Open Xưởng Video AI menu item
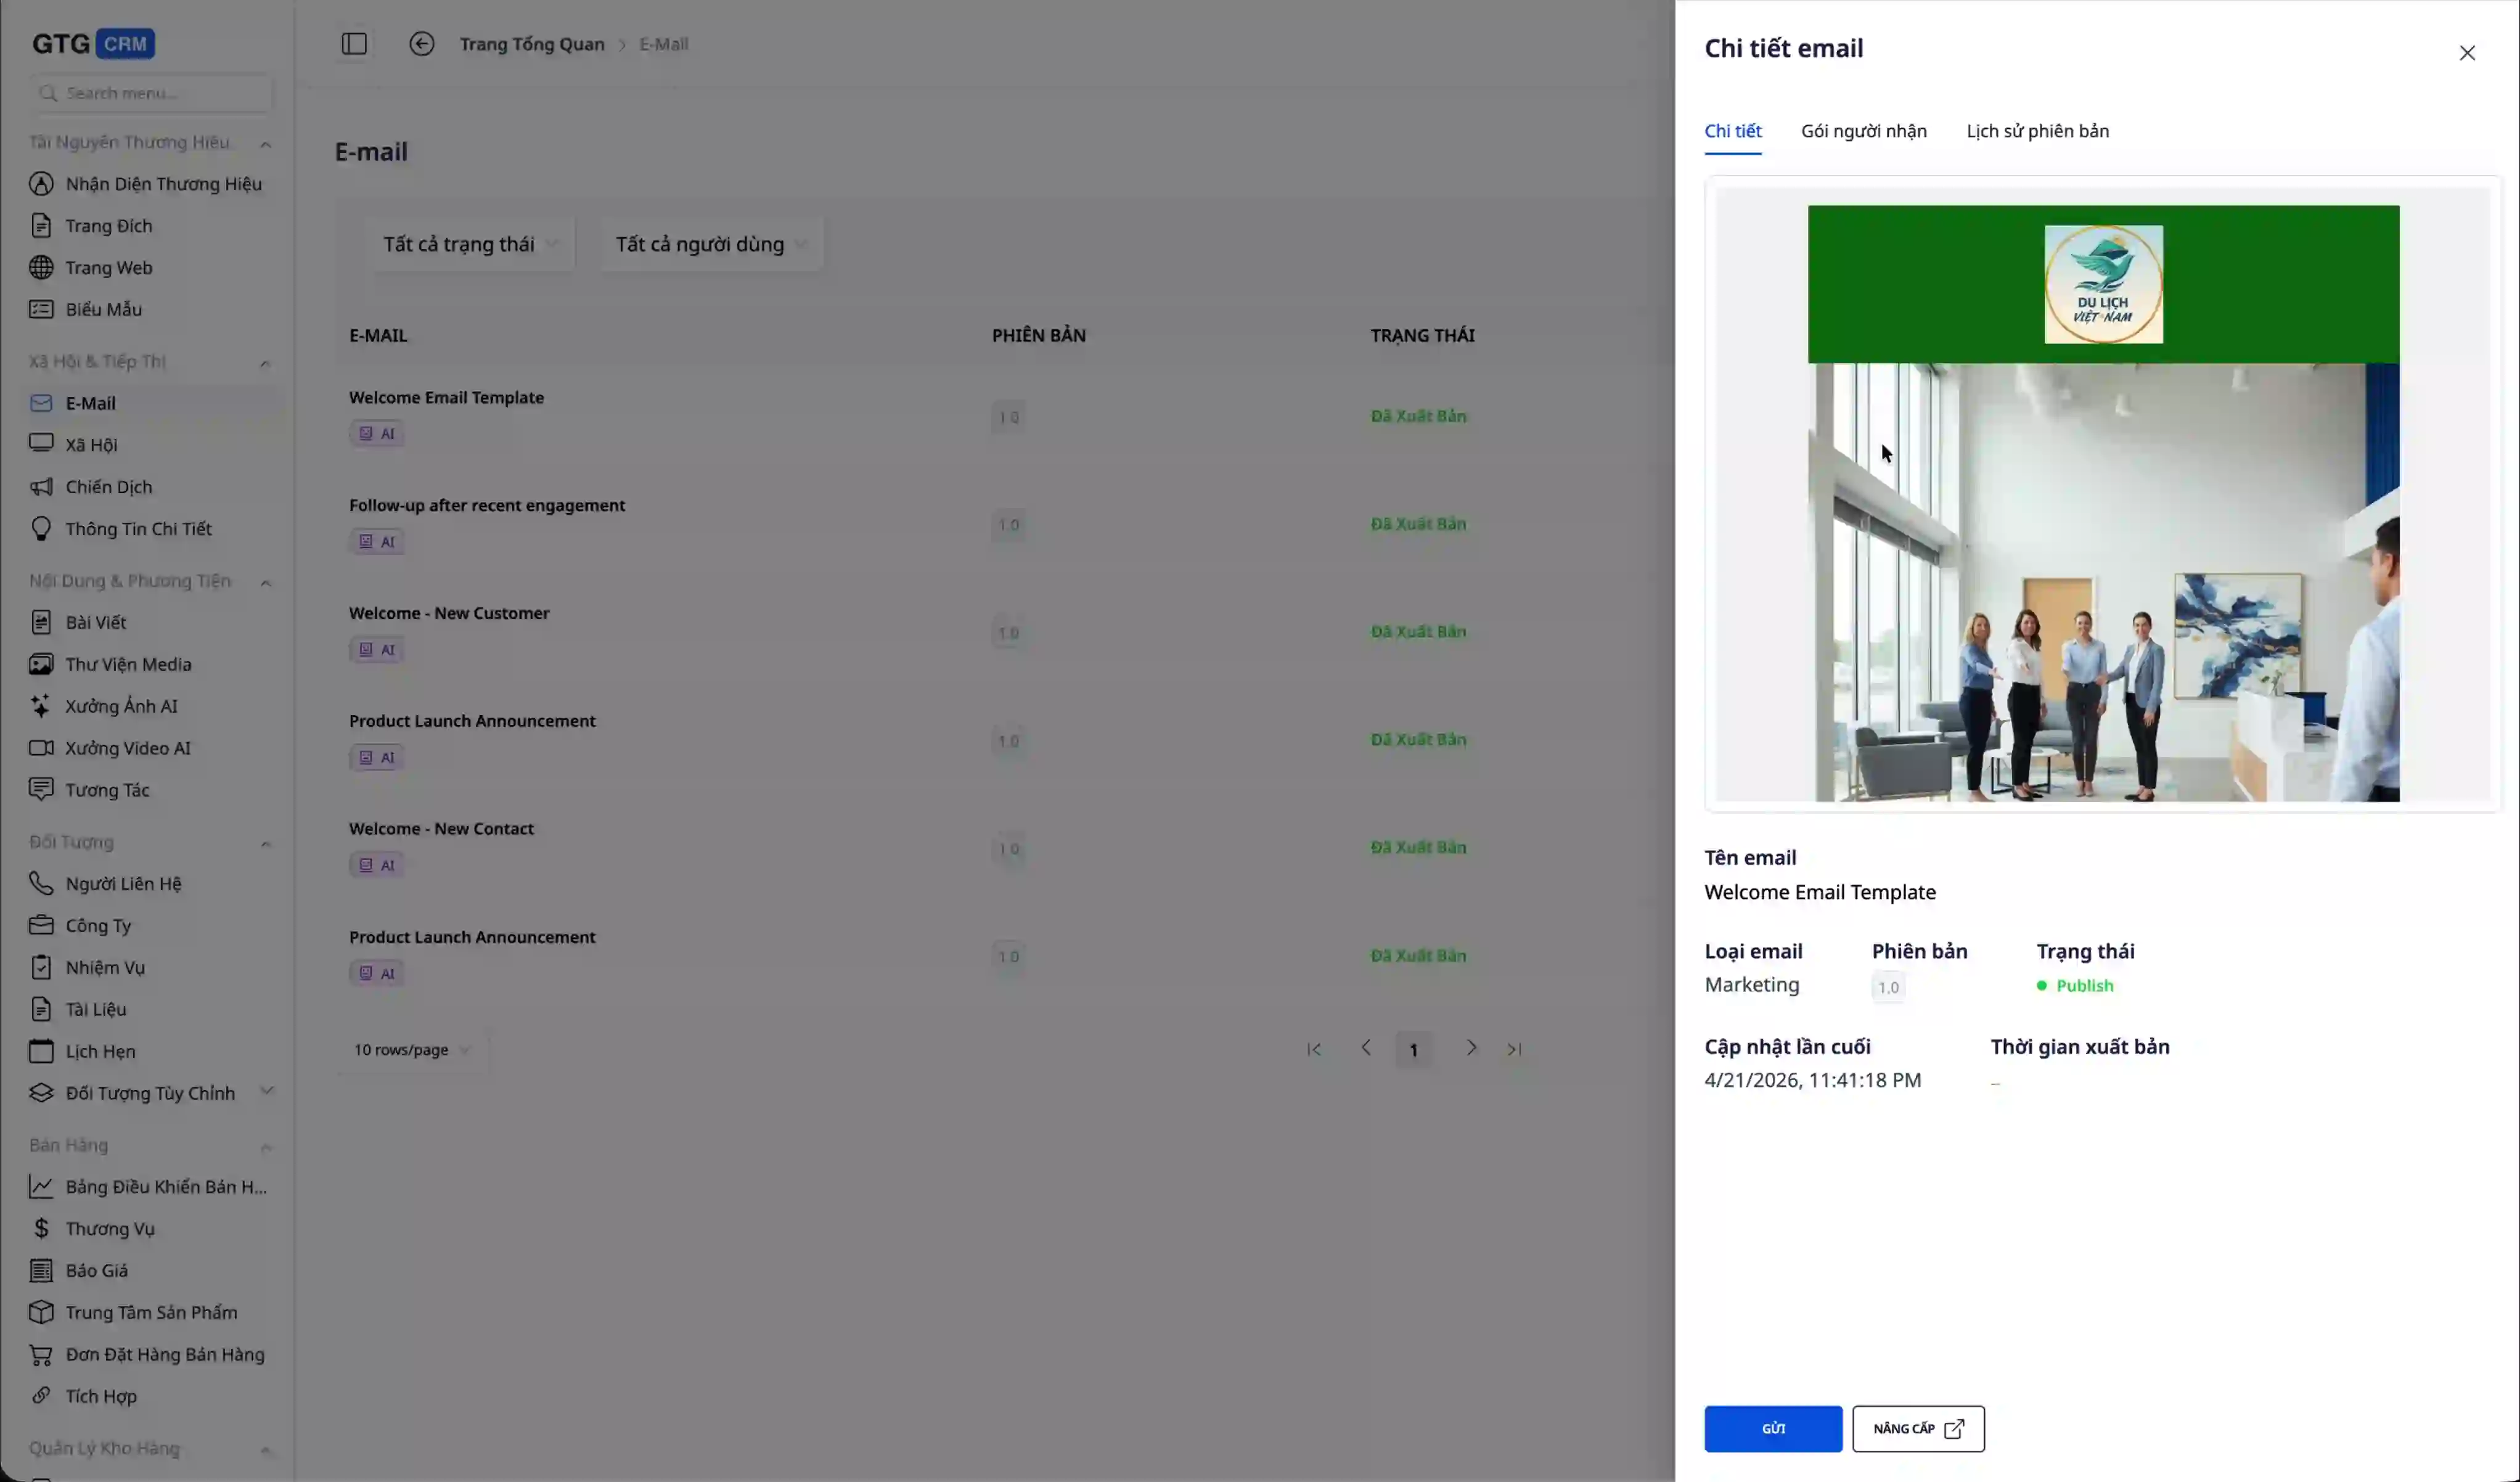This screenshot has height=1482, width=2520. (127, 748)
